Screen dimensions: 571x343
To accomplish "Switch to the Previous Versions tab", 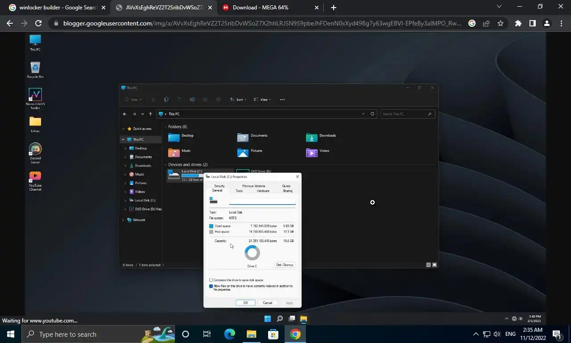I will pyautogui.click(x=253, y=186).
